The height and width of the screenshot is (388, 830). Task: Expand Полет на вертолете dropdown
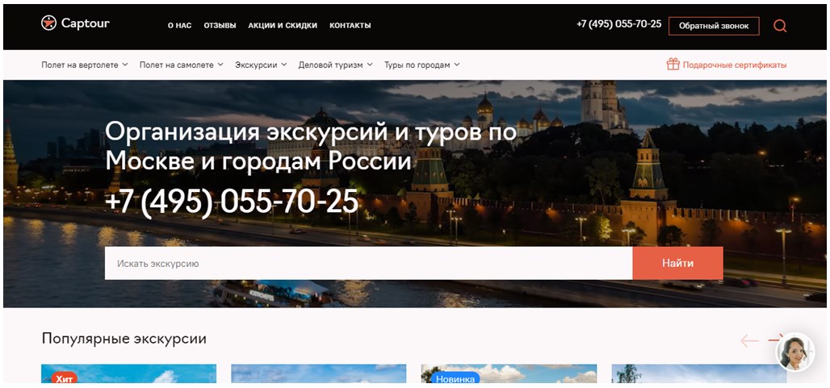(x=85, y=65)
